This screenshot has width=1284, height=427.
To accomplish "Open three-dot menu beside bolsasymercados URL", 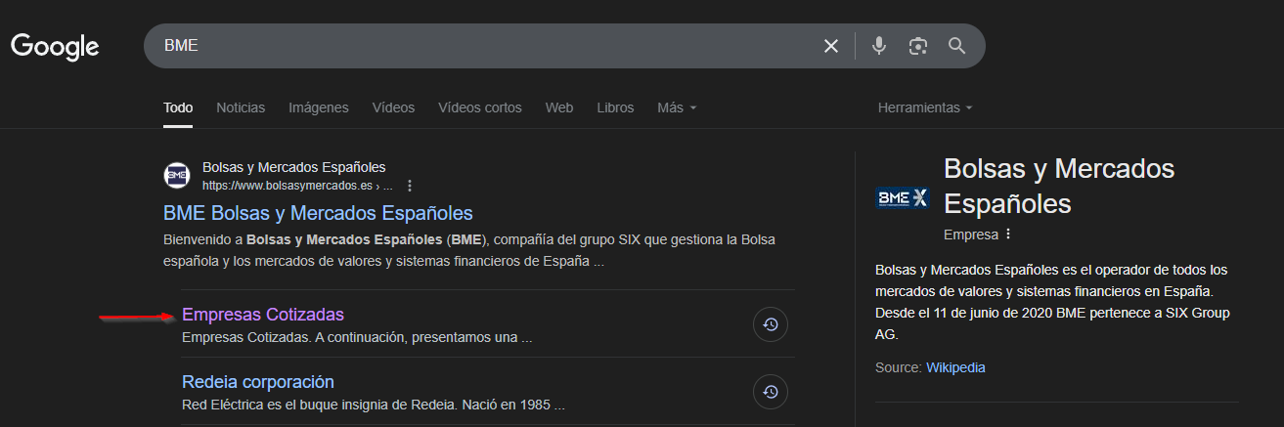I will [410, 186].
